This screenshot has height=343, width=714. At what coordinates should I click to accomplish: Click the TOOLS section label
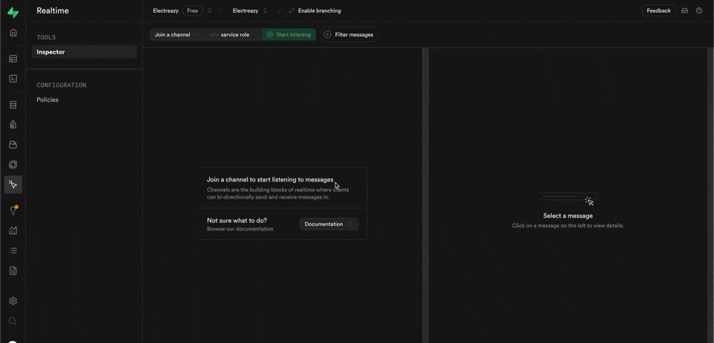pyautogui.click(x=46, y=37)
